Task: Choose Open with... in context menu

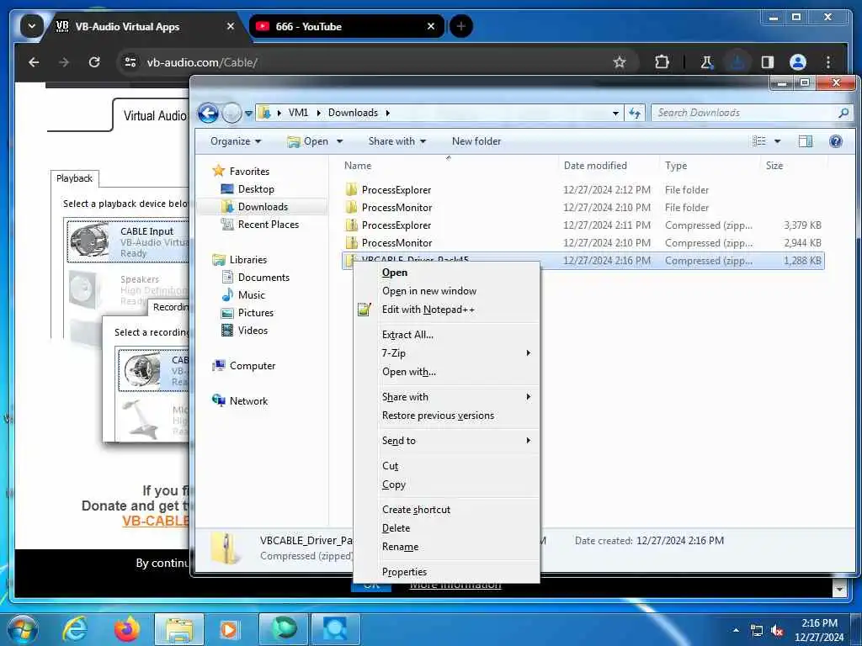Action: (x=446, y=372)
